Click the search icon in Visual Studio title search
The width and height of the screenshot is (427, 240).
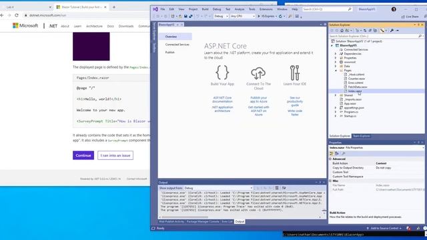pos(350,9)
